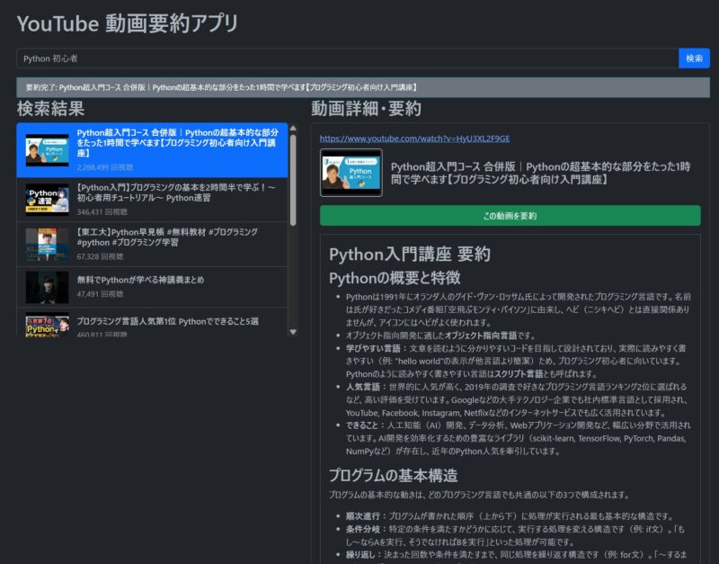Click the 検索 search button
The height and width of the screenshot is (564, 719).
pyautogui.click(x=694, y=58)
